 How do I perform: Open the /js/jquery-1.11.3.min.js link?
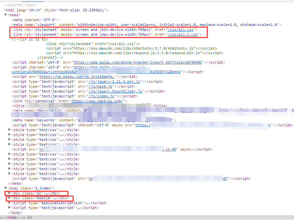(x=114, y=81)
